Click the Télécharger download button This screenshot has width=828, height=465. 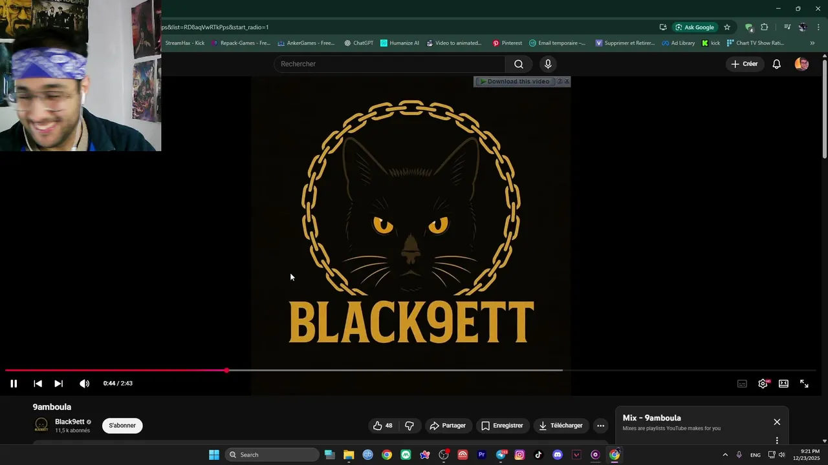tap(561, 426)
